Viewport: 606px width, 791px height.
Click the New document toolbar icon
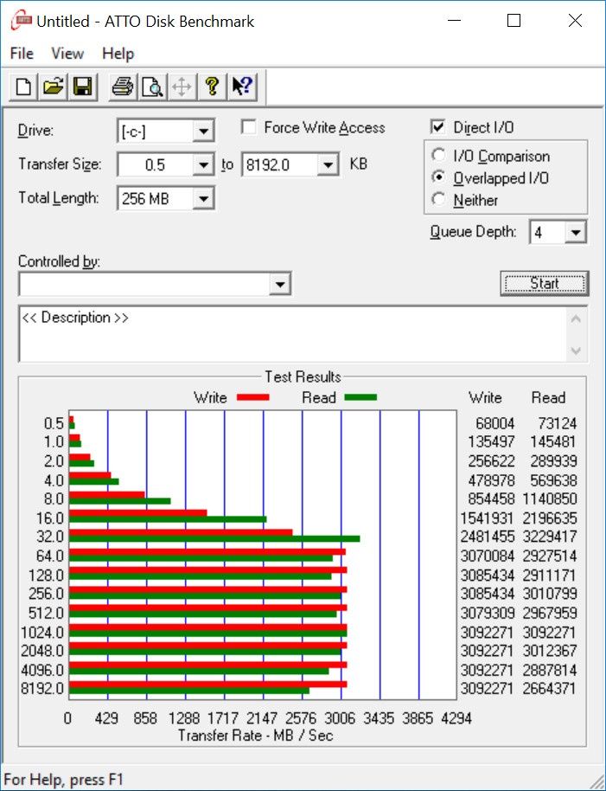tap(23, 87)
